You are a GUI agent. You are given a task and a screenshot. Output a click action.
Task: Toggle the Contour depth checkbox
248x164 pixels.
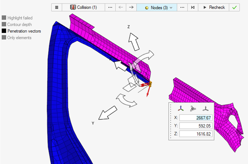click(x=4, y=25)
